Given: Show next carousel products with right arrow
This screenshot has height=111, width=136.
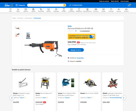Looking at the screenshot, I should point(124,98).
